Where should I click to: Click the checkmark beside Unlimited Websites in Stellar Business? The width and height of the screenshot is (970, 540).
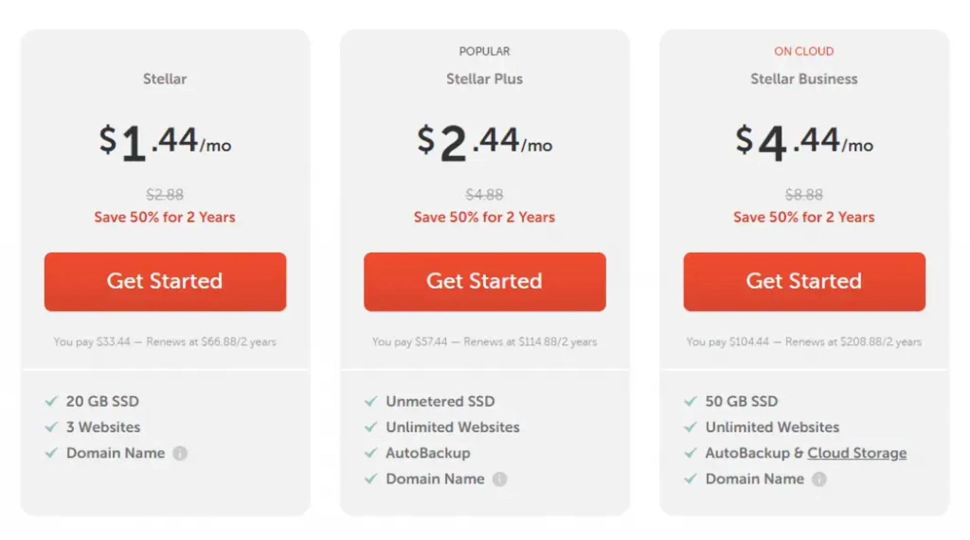click(x=690, y=427)
